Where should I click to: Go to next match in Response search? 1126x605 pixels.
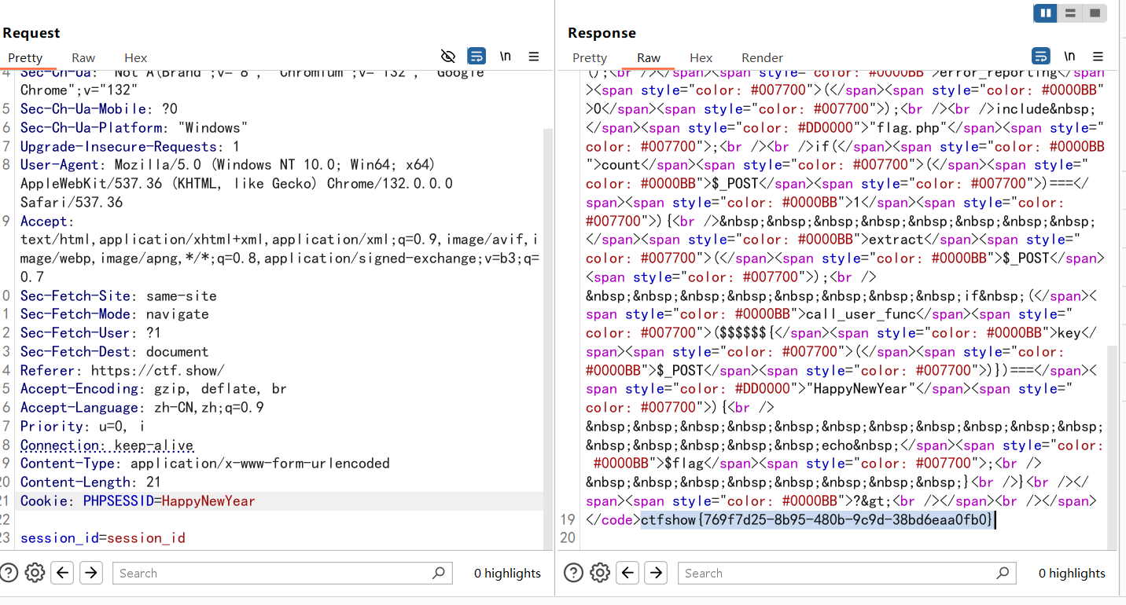point(657,573)
